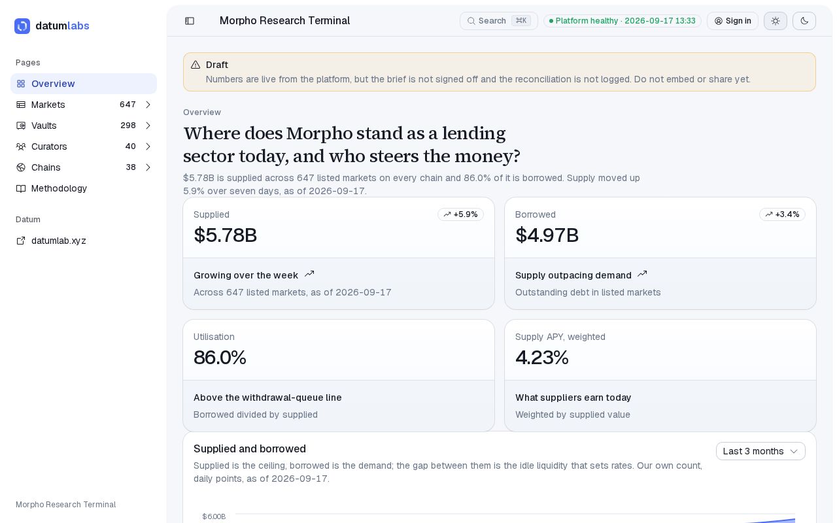This screenshot has height=523, width=837.
Task: Click the Search field in header
Action: pos(499,21)
